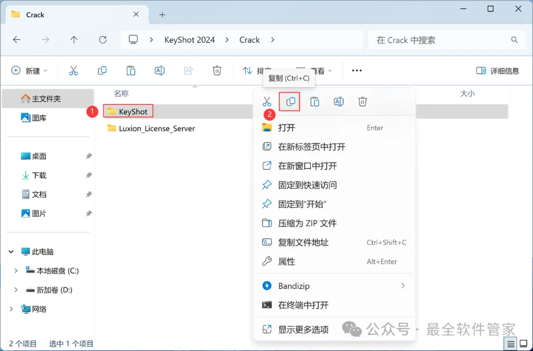Click the toolbar Copy icon
Image resolution: width=533 pixels, height=351 pixels.
tap(102, 70)
